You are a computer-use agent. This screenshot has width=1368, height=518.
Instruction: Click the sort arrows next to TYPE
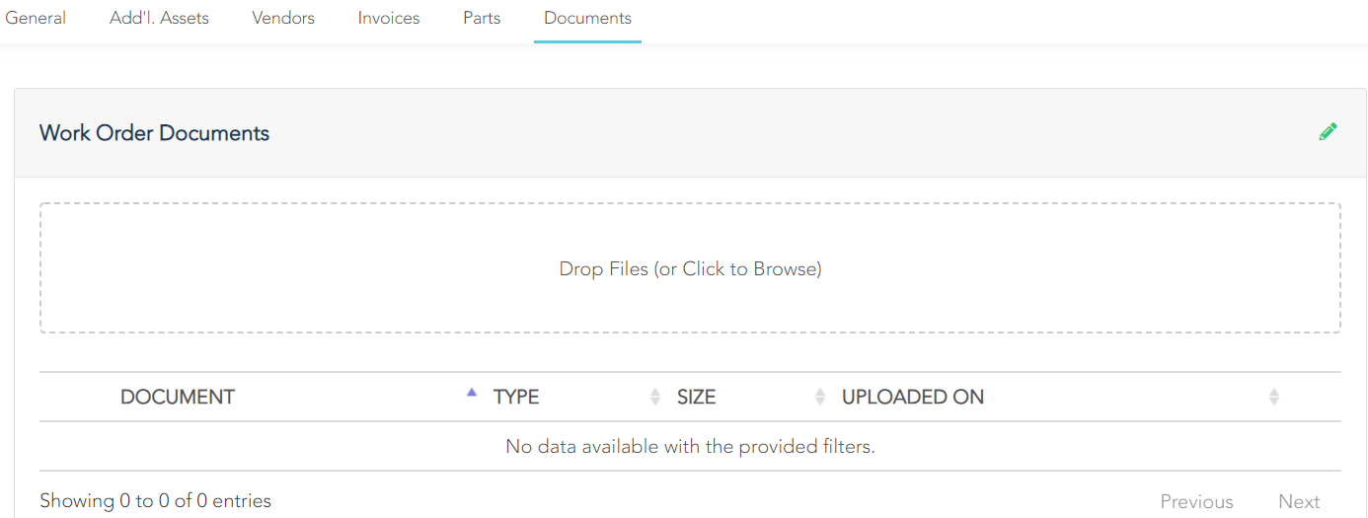pyautogui.click(x=655, y=397)
